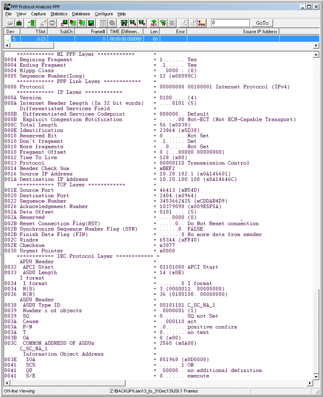Viewport: 323px width, 397px height.
Task: Click the green floppy save icon
Action: [91, 23]
